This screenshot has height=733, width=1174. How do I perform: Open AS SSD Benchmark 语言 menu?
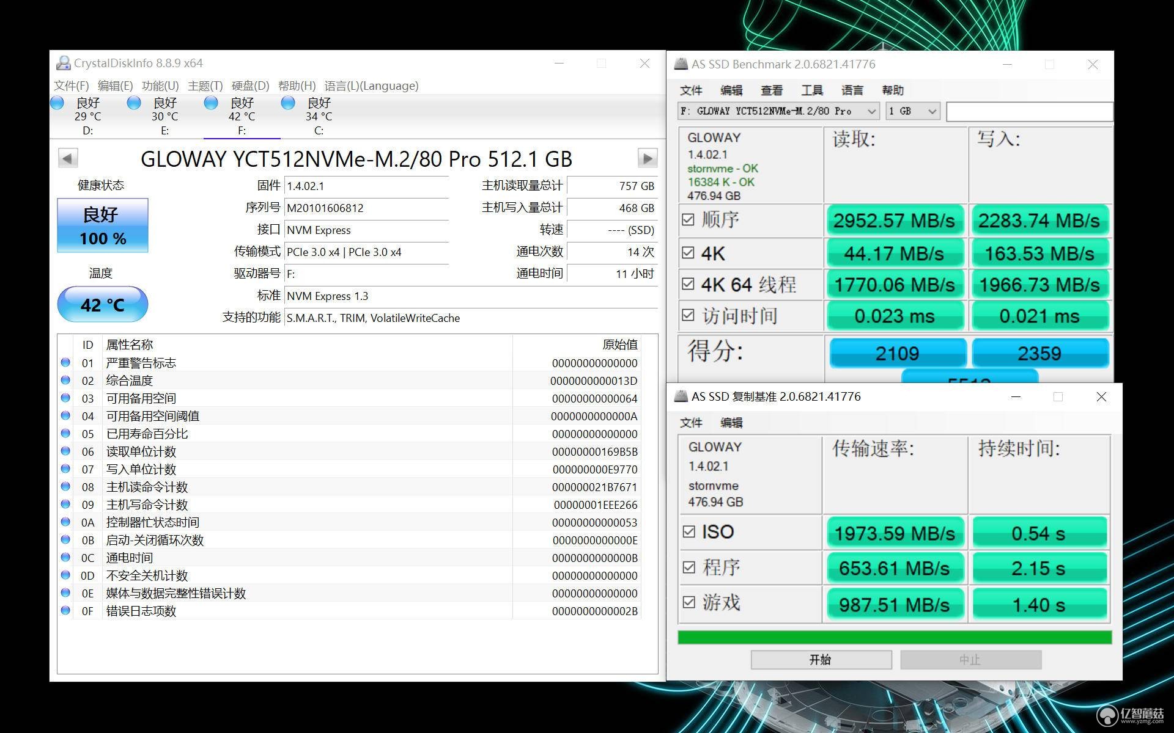852,90
